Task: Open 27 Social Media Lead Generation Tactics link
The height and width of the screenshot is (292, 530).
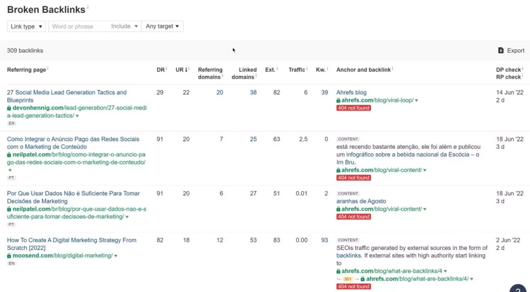Action: pos(67,96)
